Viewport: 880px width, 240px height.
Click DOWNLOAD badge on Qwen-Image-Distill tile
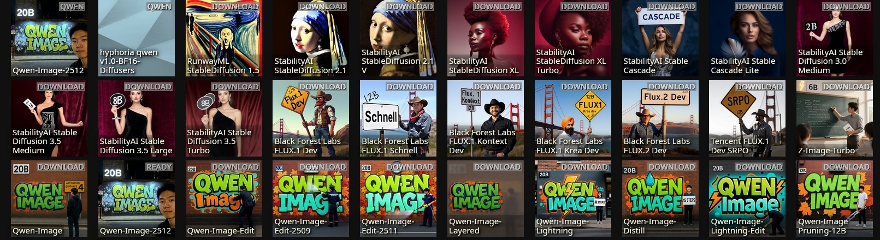tap(672, 167)
